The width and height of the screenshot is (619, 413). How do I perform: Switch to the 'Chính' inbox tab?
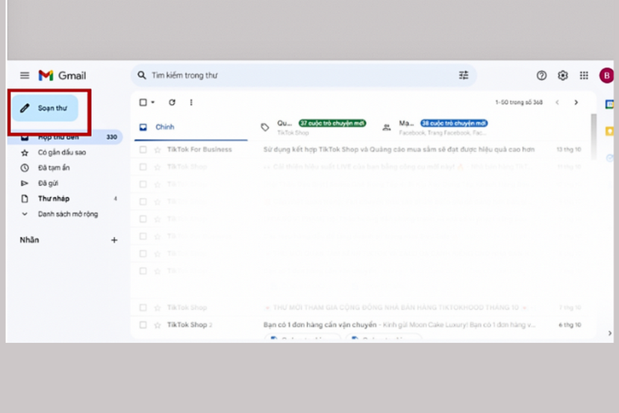coord(164,127)
